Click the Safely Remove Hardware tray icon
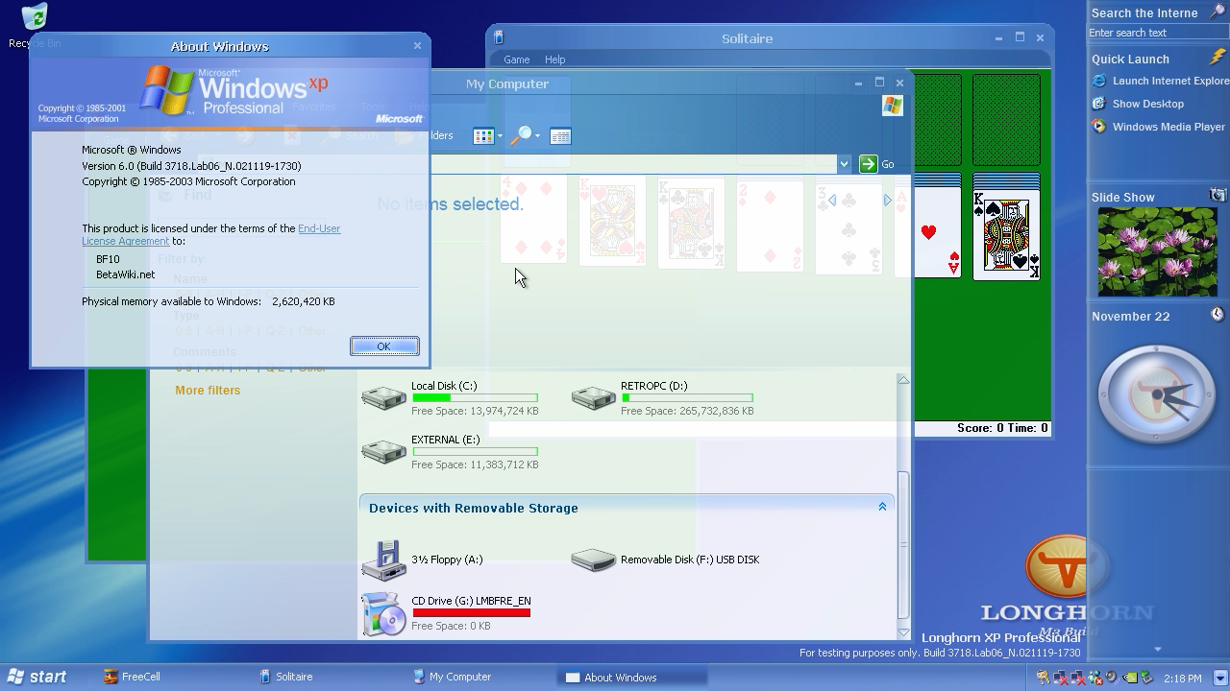Screen dimensions: 1230x691 point(1146,678)
